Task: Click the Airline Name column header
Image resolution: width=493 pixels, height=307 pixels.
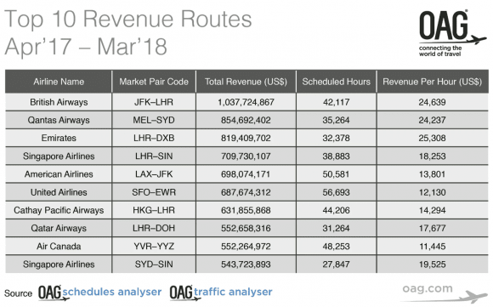Action: [59, 82]
